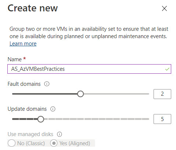Select the Update domains value box

click(162, 119)
